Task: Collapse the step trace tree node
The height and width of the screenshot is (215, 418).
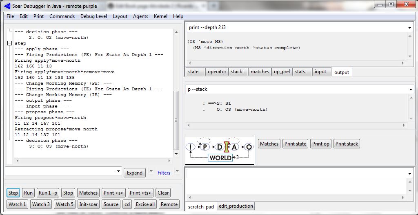Action: (x=9, y=43)
